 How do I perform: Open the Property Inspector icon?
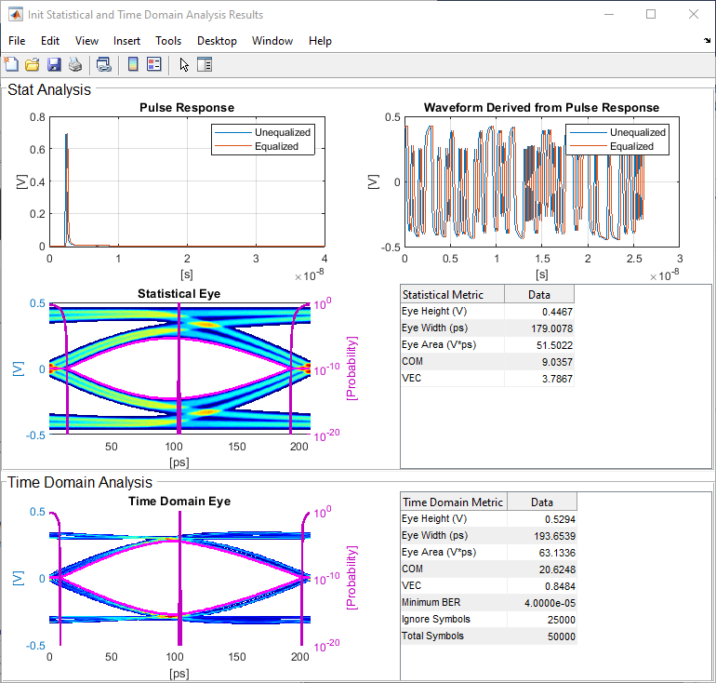205,64
